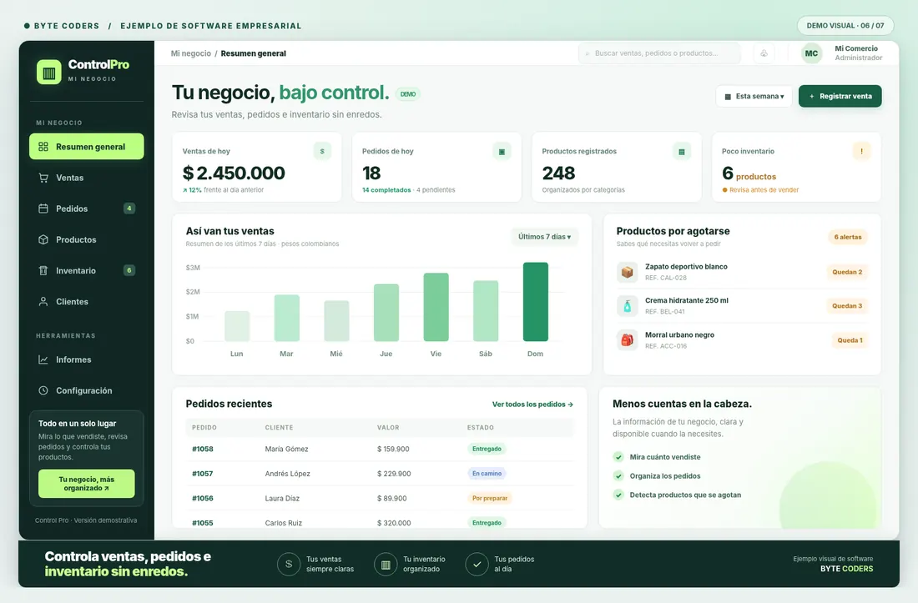Click the Lun bar in sales chart
This screenshot has height=603, width=918.
click(237, 326)
